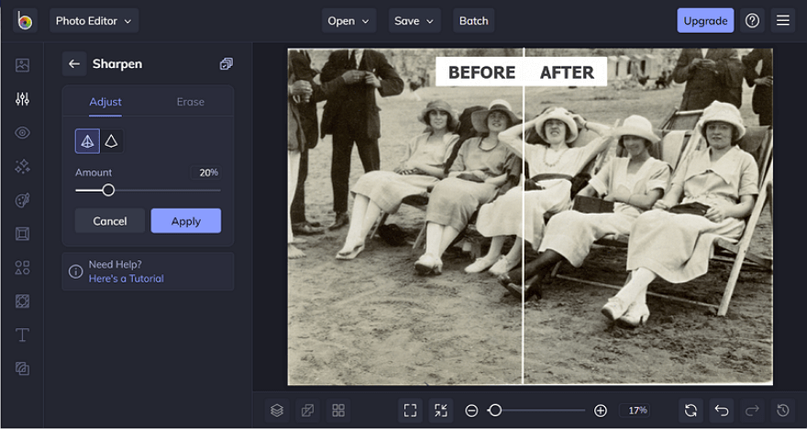Click the flatten layers icon
The height and width of the screenshot is (429, 807).
(x=308, y=411)
